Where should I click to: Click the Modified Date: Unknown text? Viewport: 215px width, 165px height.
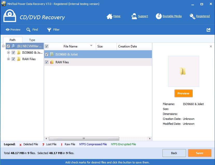tap(179, 124)
